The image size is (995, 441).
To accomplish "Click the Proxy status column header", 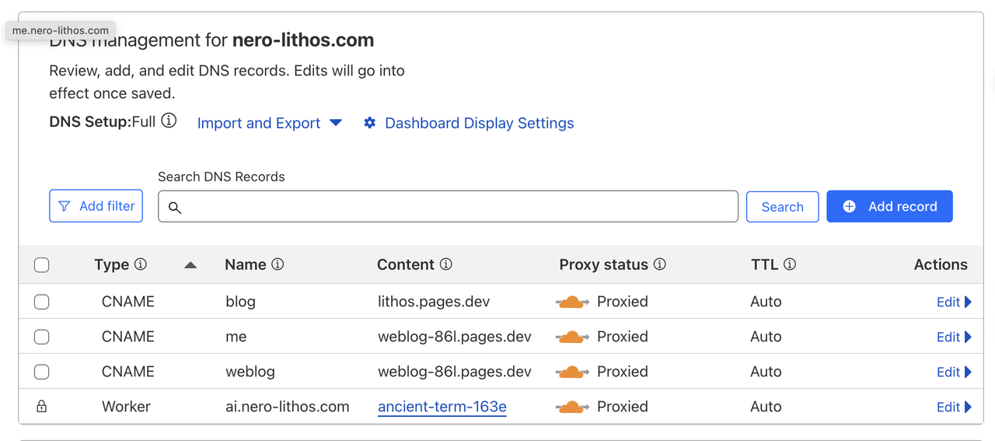I will [x=604, y=264].
